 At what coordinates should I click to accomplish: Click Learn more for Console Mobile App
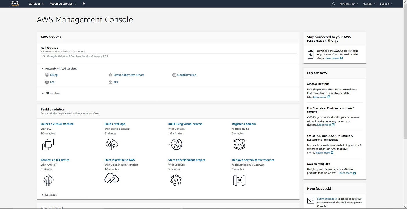coord(332,58)
